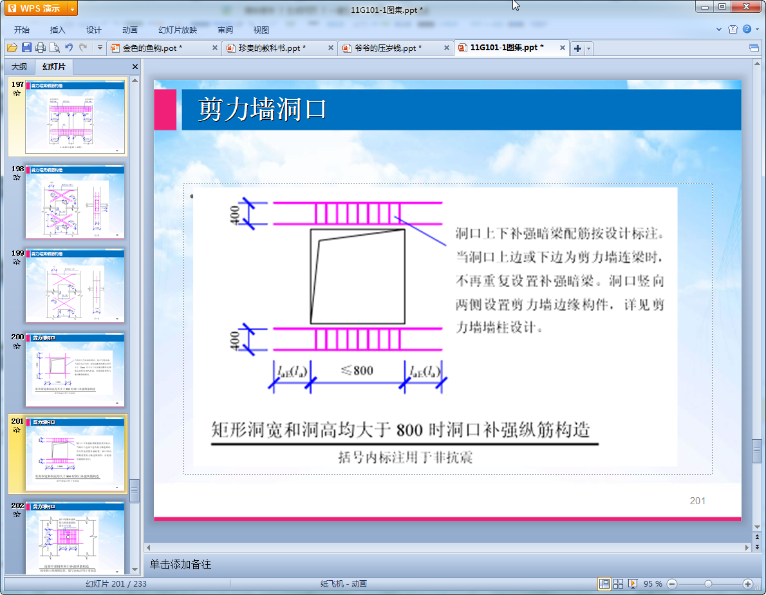Expand the quick access toolbar customization dropdown

[100, 48]
